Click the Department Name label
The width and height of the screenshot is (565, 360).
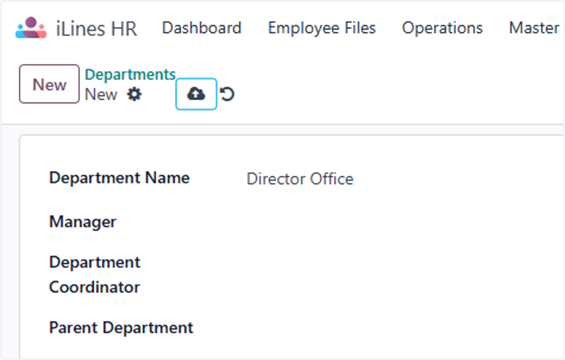[x=119, y=178]
